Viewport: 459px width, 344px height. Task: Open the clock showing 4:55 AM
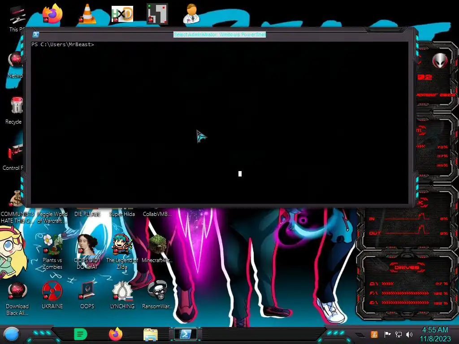[435, 330]
